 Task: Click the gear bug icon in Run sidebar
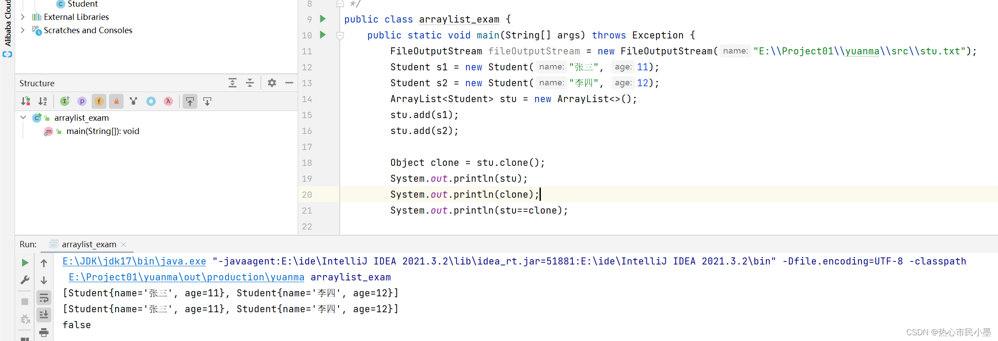(25, 319)
